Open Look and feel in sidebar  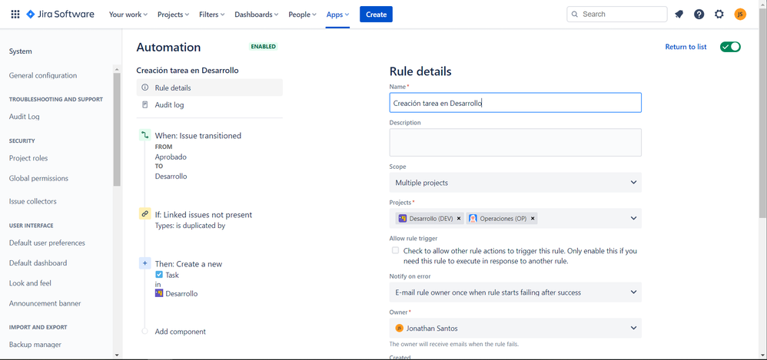(30, 283)
